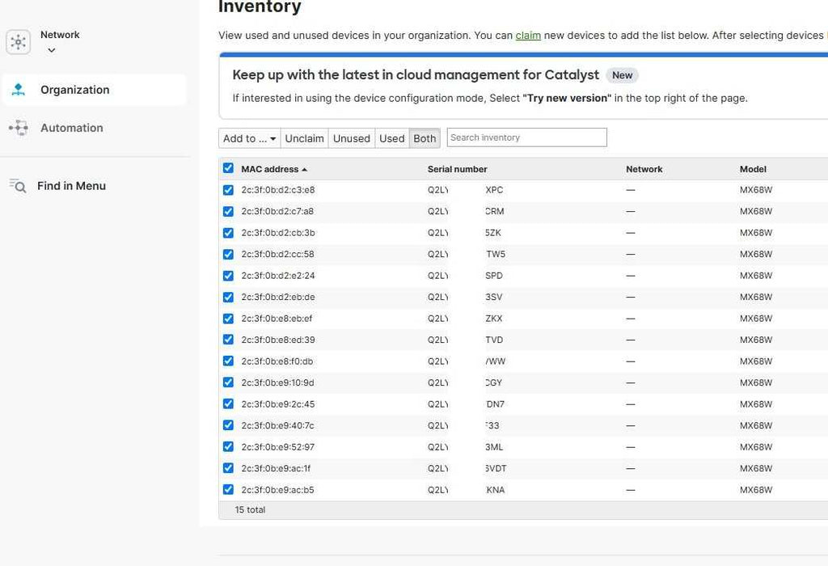The image size is (828, 566).
Task: Click the Search inventory field
Action: click(526, 137)
